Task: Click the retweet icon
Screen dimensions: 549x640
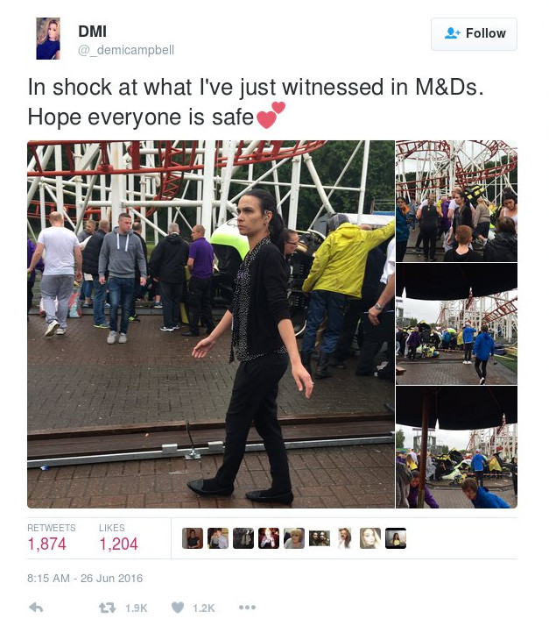Action: click(x=107, y=608)
